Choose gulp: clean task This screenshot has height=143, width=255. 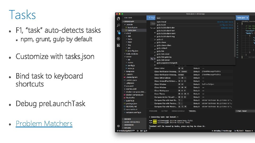click(195, 42)
